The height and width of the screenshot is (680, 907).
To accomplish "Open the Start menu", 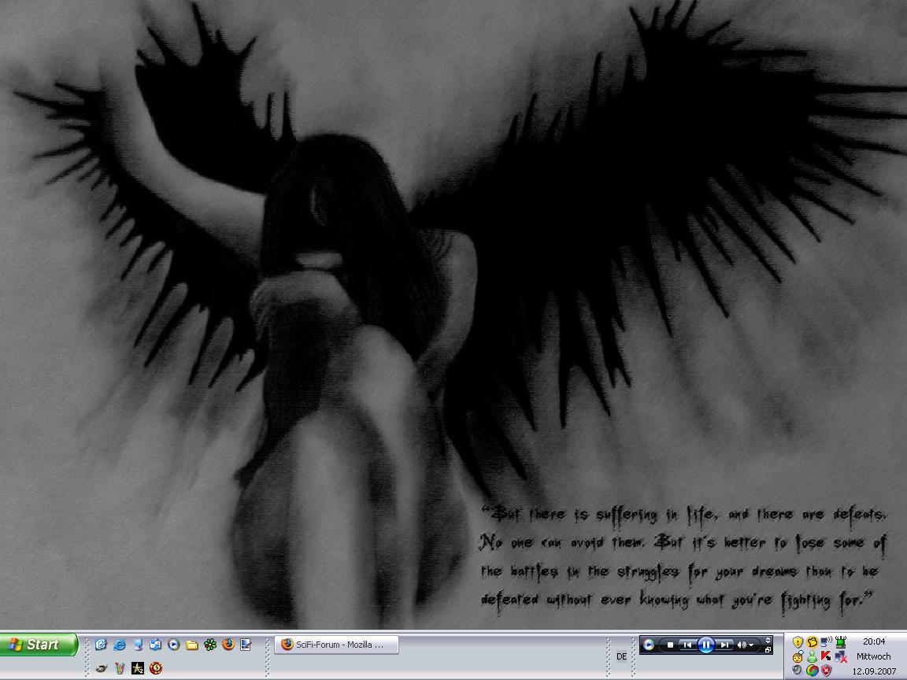I will coord(38,645).
